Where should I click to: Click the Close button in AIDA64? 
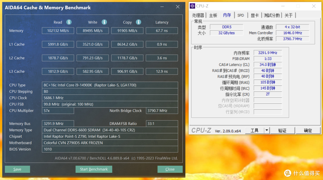pyautogui.click(x=170, y=169)
